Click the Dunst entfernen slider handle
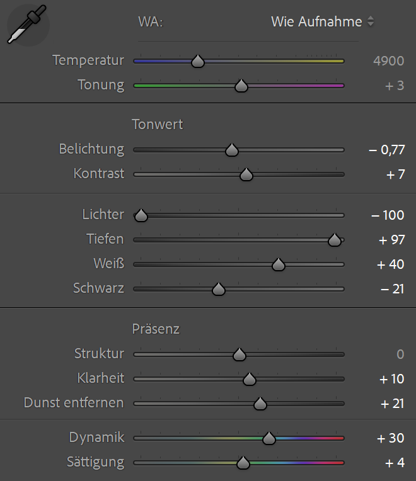The image size is (416, 481). point(260,404)
